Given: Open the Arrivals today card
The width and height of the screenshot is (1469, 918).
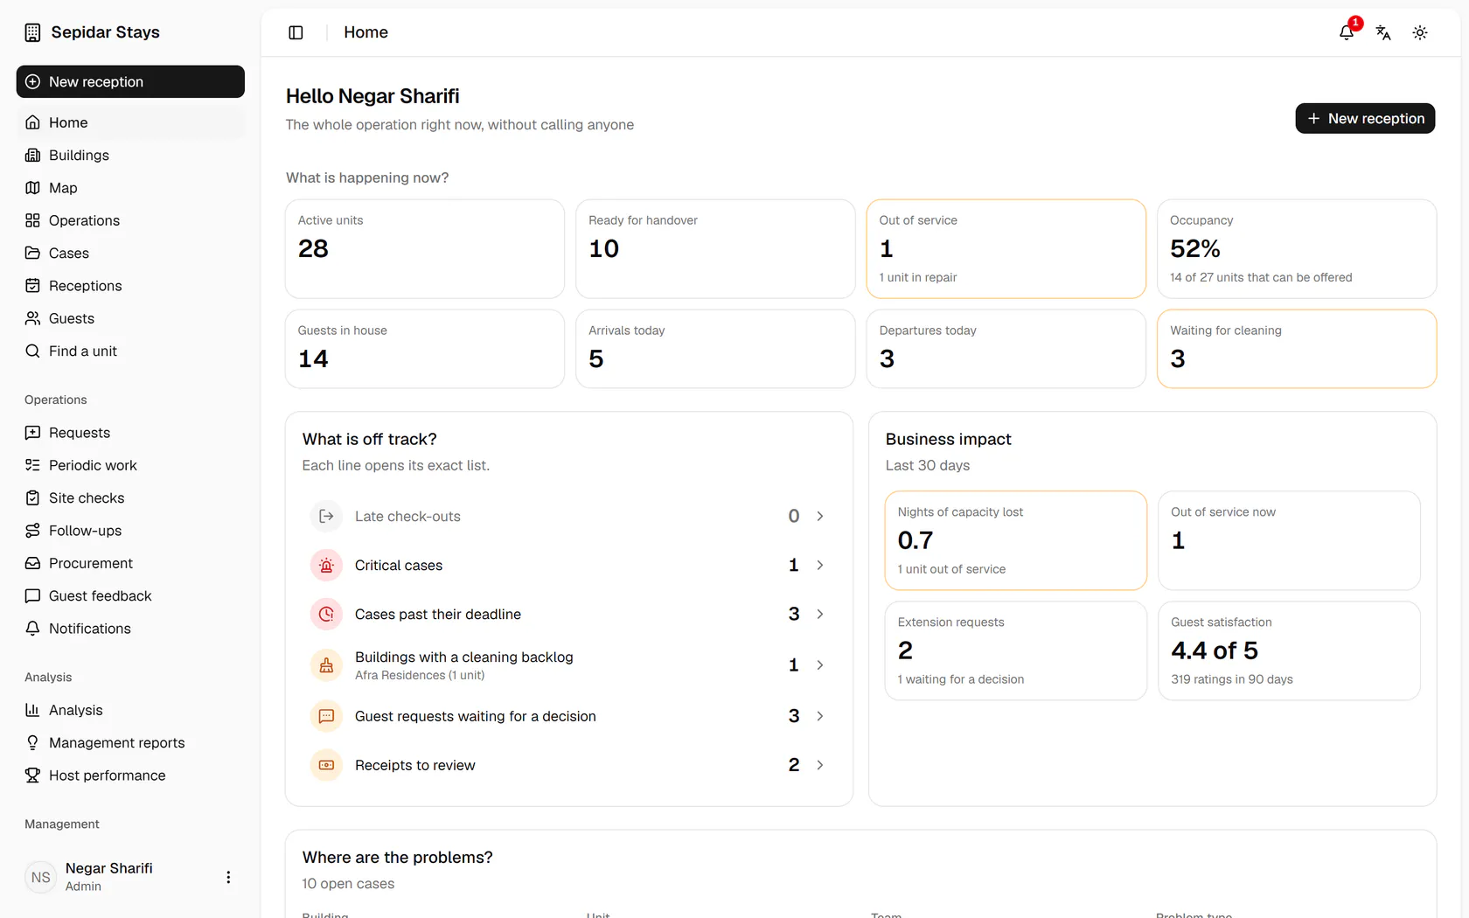Looking at the screenshot, I should (715, 349).
